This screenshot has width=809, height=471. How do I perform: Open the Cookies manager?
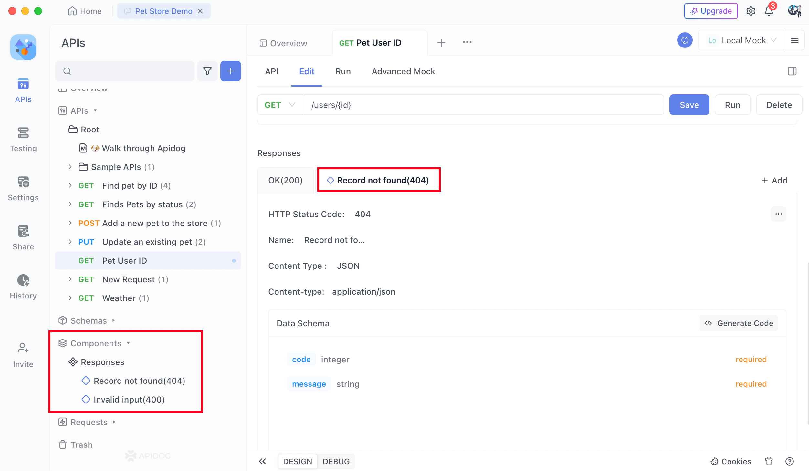click(x=731, y=461)
